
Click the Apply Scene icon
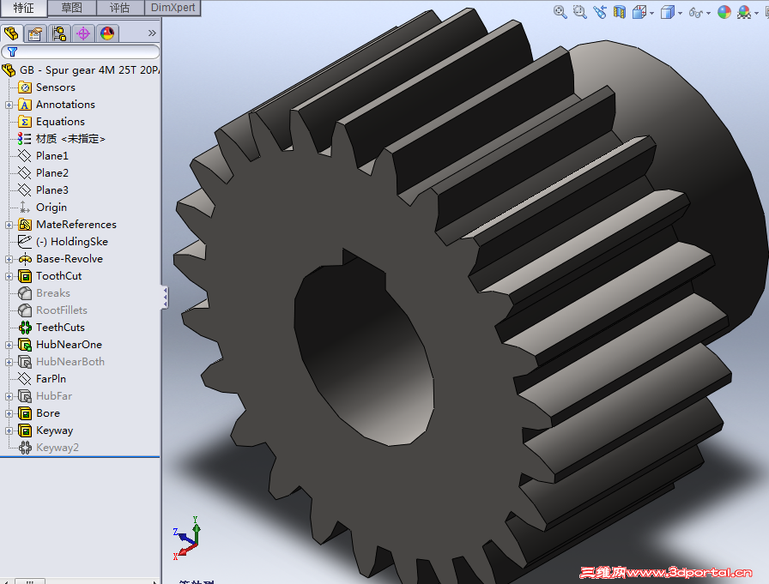coord(744,12)
